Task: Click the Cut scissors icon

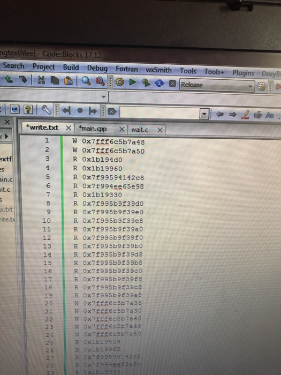Action: coord(41,80)
